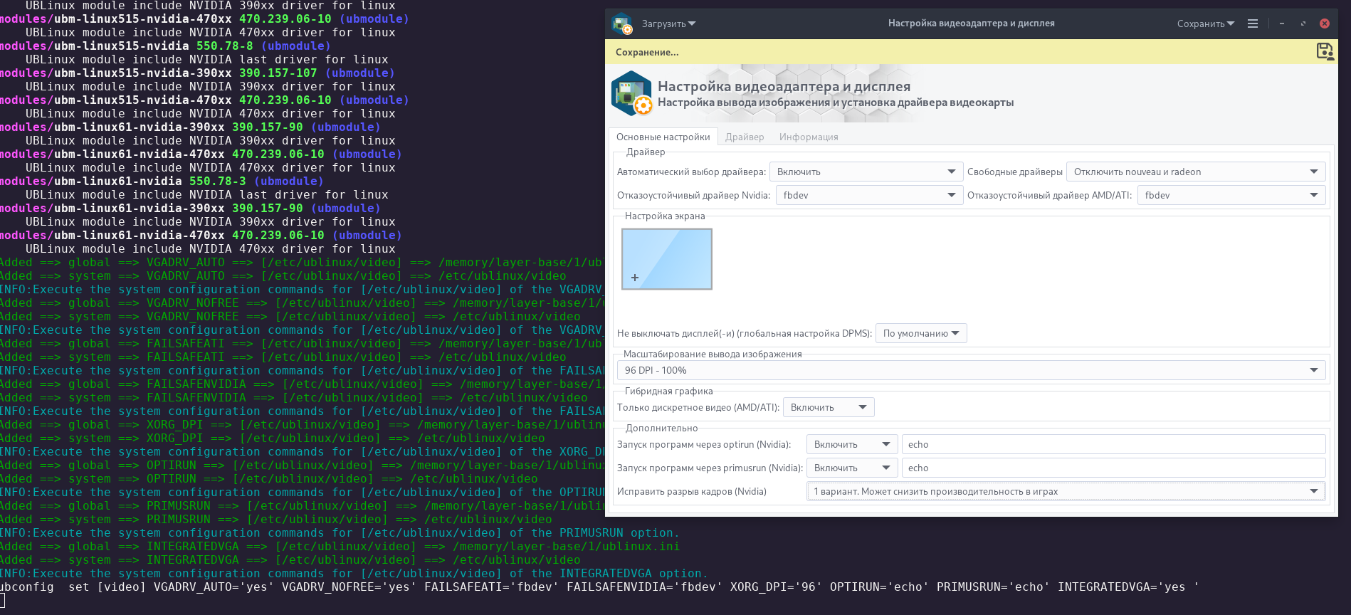Image resolution: width=1351 pixels, height=615 pixels.
Task: Click the large video adapter settings logo
Action: click(x=631, y=94)
